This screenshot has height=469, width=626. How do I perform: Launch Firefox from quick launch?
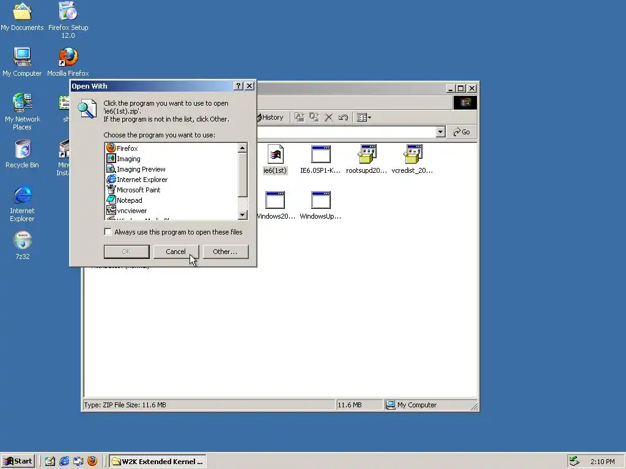(x=92, y=461)
